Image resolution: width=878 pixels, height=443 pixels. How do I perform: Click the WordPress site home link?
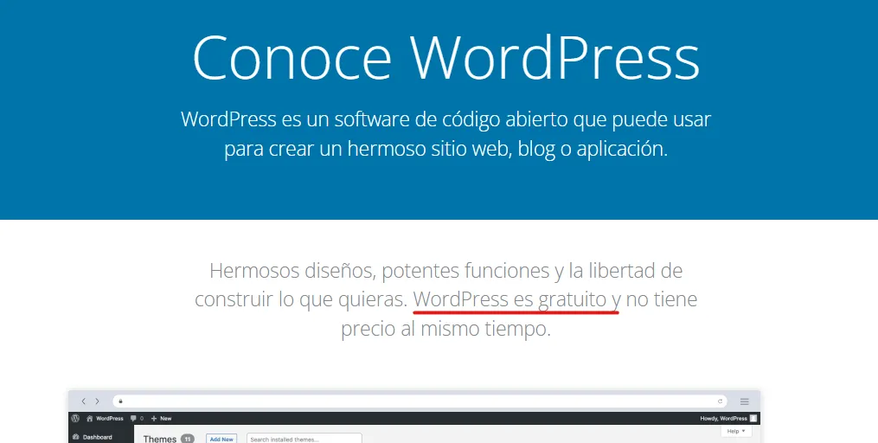click(105, 419)
